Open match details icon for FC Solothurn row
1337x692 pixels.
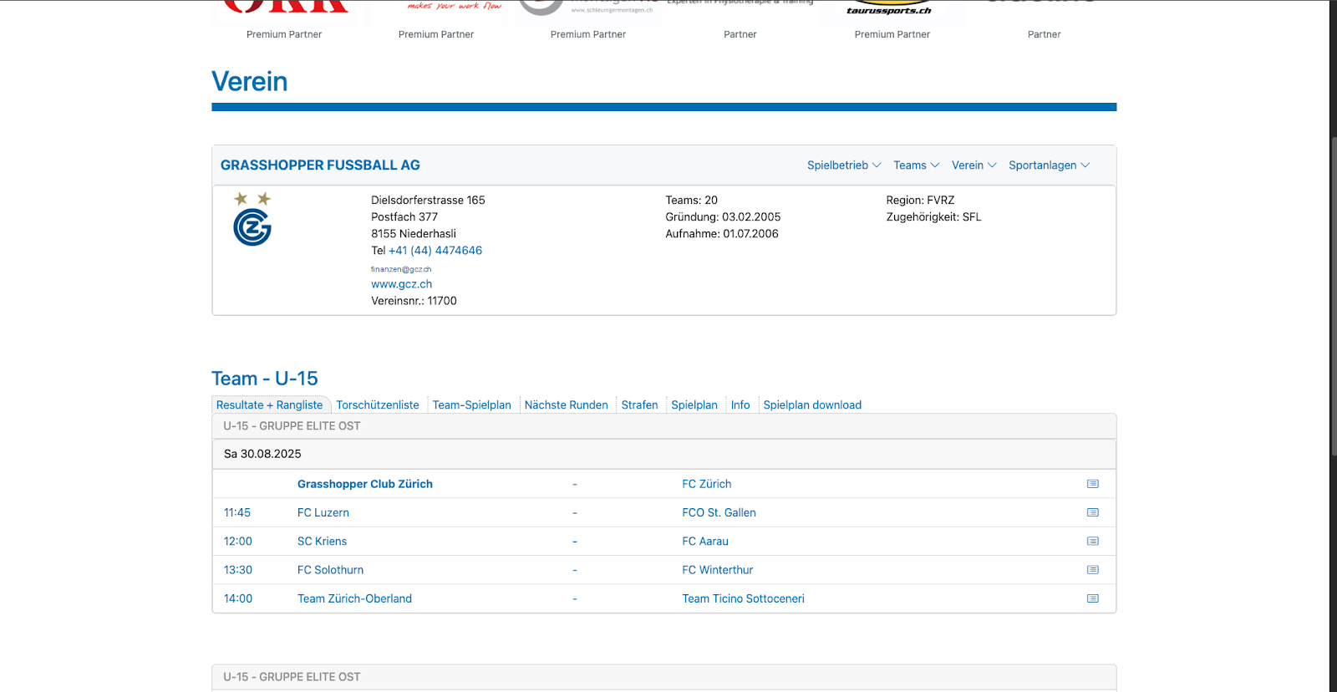[x=1092, y=570]
